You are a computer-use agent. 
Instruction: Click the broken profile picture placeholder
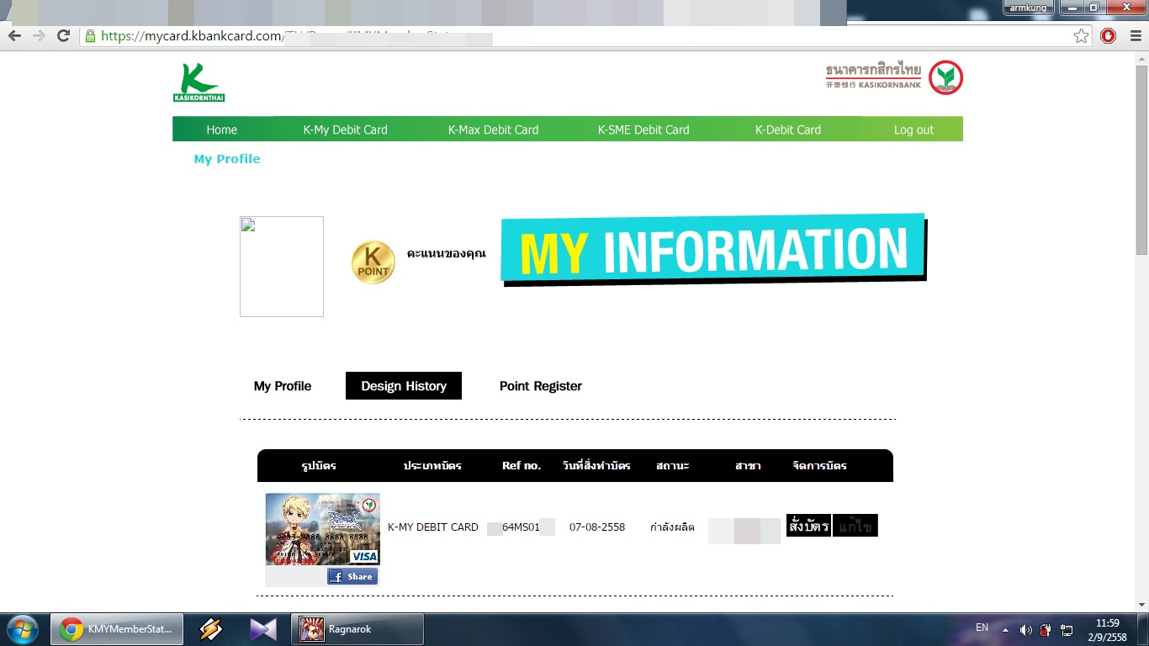click(282, 267)
